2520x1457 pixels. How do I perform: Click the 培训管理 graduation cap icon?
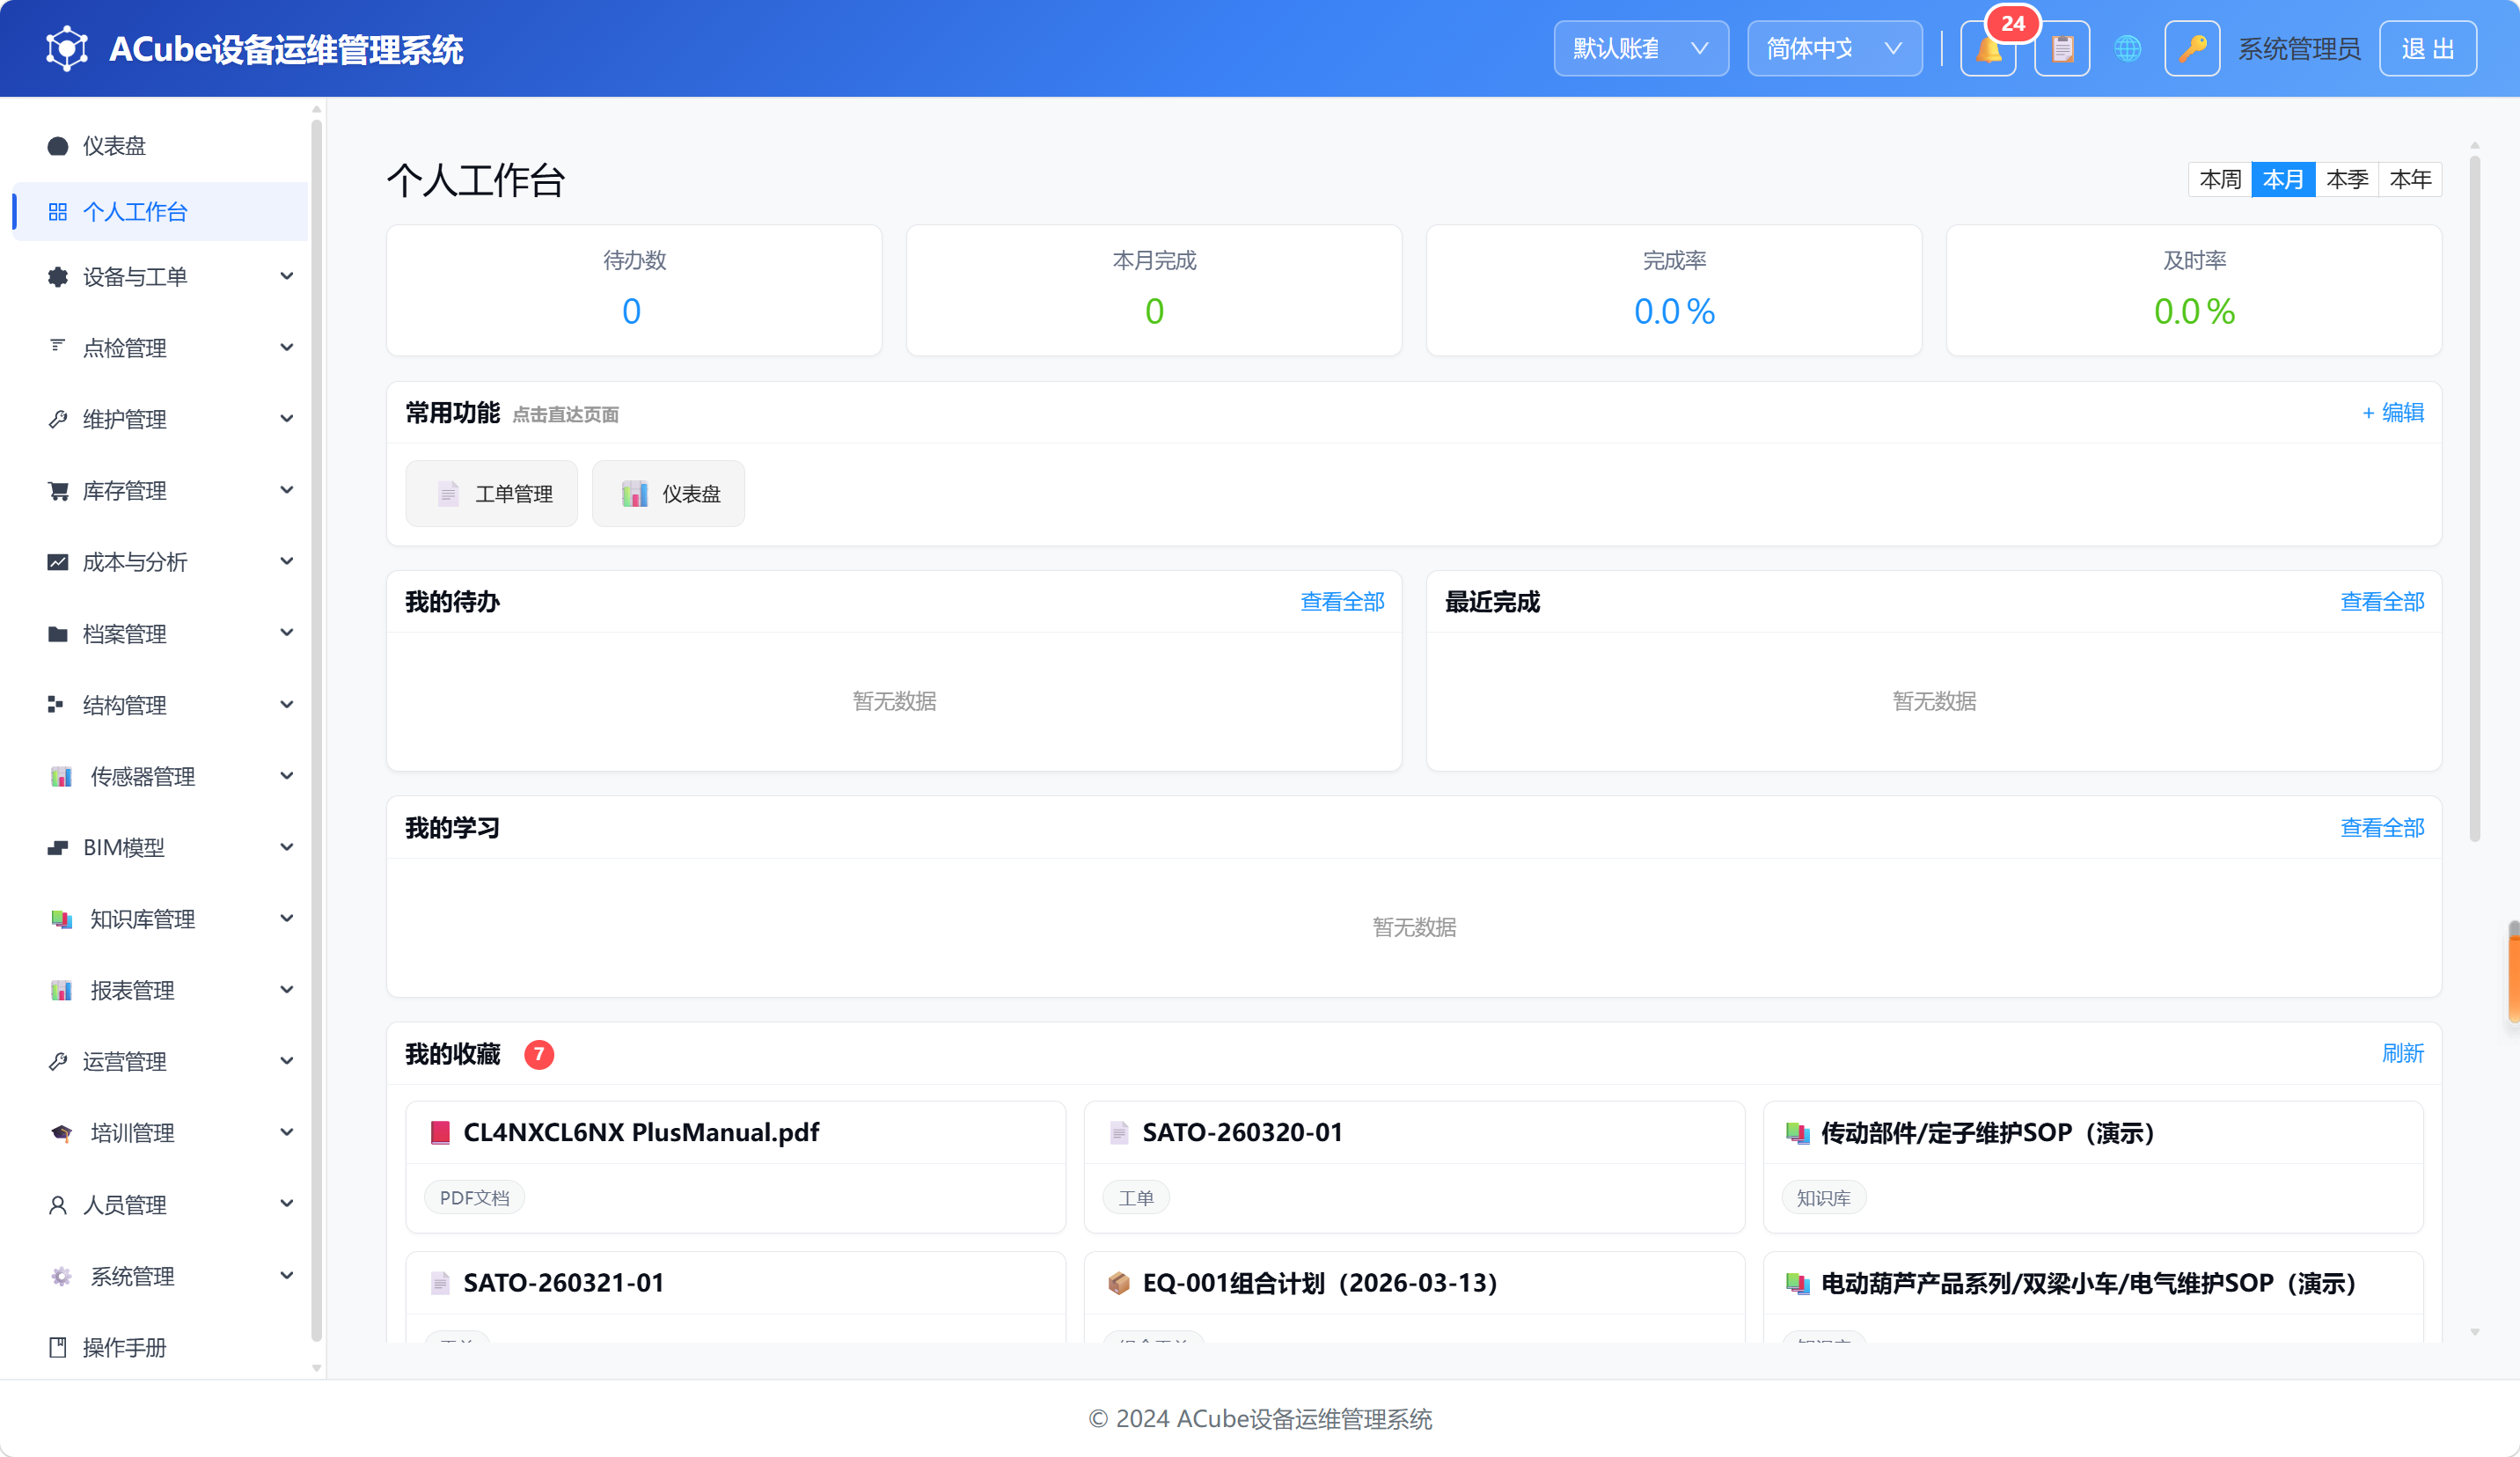click(x=62, y=1133)
